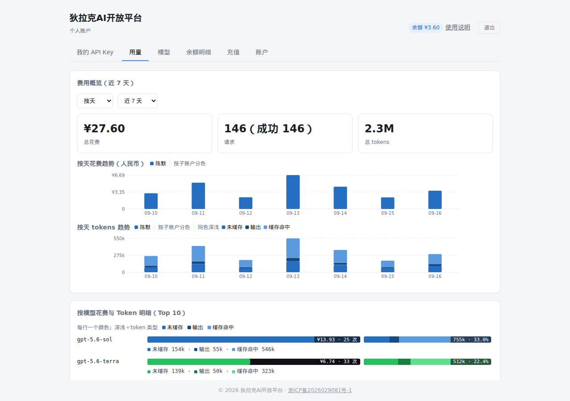The width and height of the screenshot is (570, 401).
Task: Click the 缓存命中 legend swatch in the model breakdown section
Action: (209, 327)
